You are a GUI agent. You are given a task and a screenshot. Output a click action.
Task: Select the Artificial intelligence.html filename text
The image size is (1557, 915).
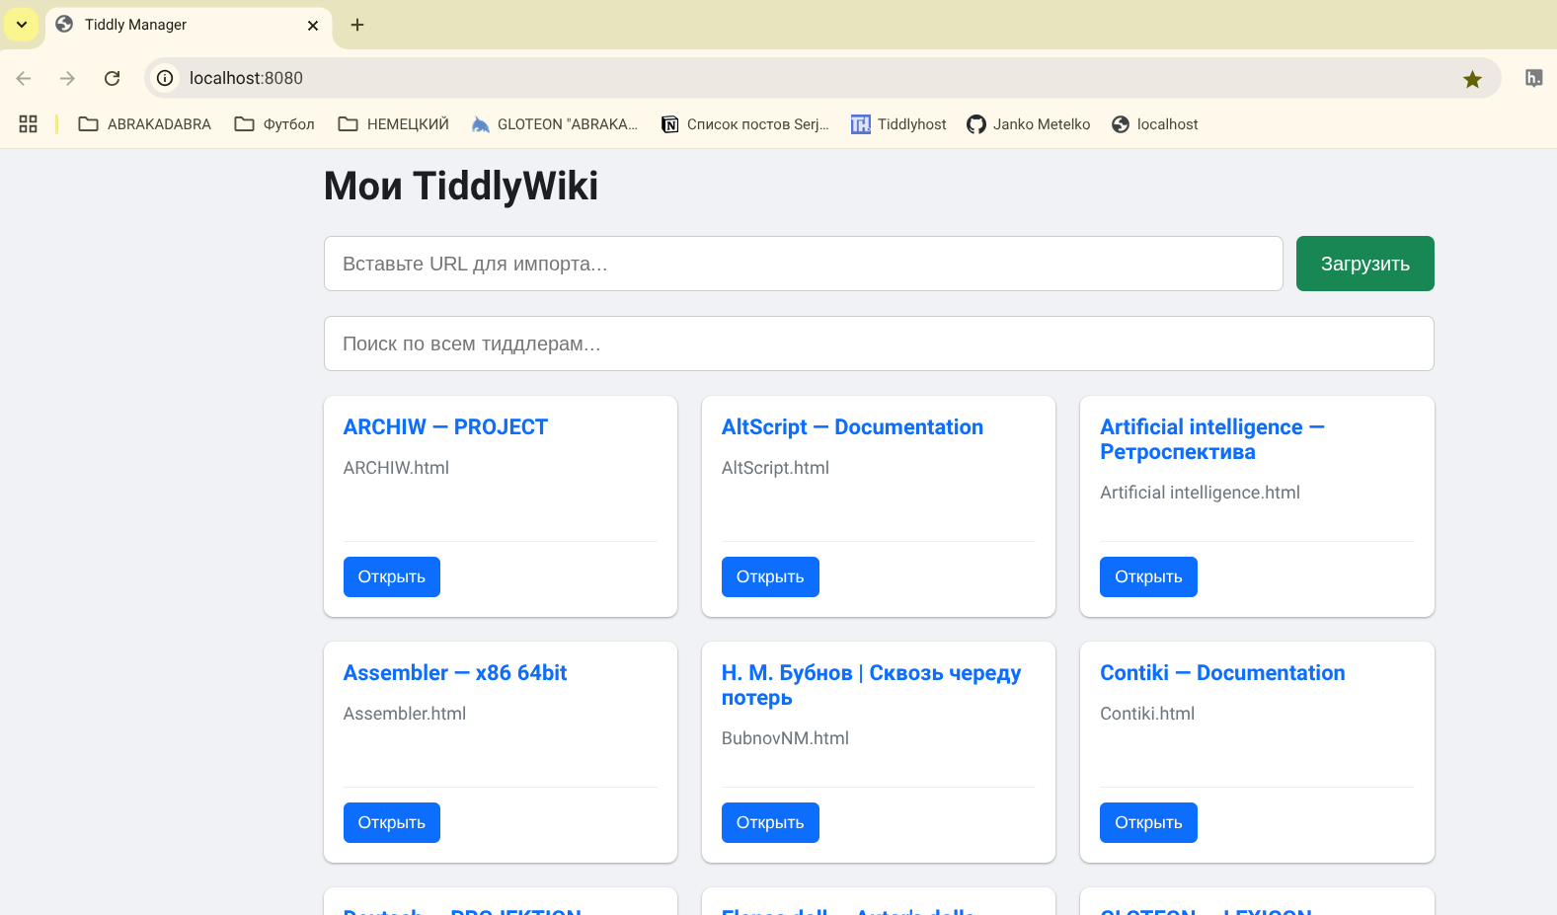[x=1200, y=493]
